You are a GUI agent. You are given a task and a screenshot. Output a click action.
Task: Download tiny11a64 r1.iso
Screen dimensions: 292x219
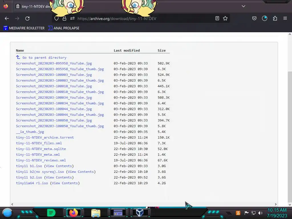tap(32, 183)
